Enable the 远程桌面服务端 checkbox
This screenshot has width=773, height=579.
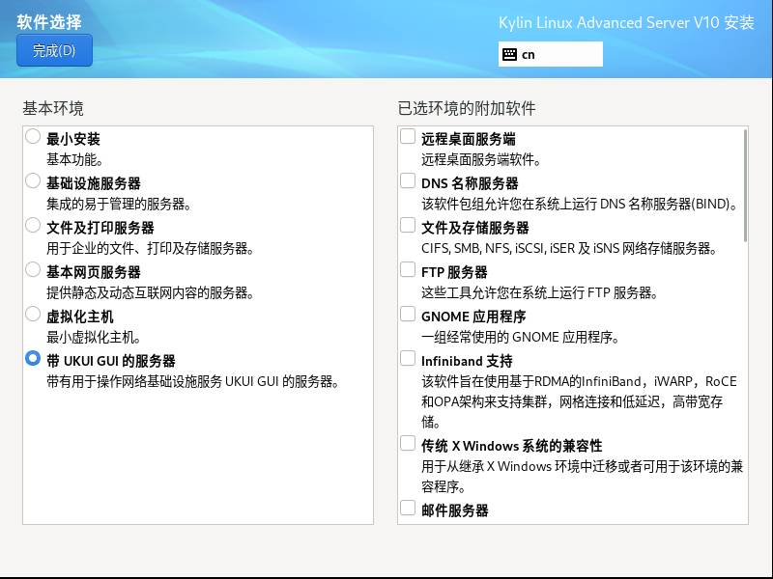[x=408, y=137]
